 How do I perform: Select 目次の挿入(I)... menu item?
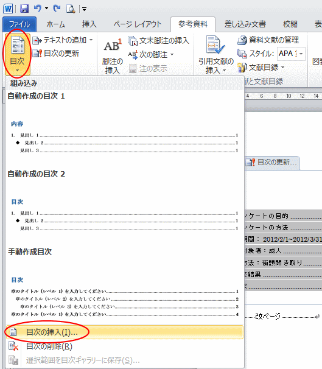coord(124,332)
